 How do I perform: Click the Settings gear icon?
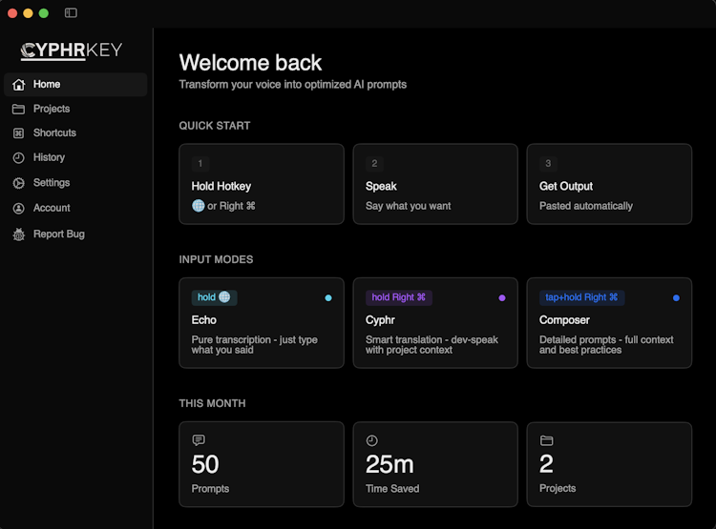pos(18,183)
